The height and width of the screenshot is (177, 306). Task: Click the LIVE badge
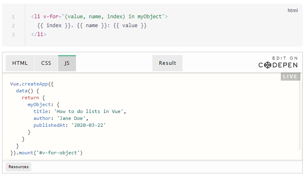coord(290,77)
